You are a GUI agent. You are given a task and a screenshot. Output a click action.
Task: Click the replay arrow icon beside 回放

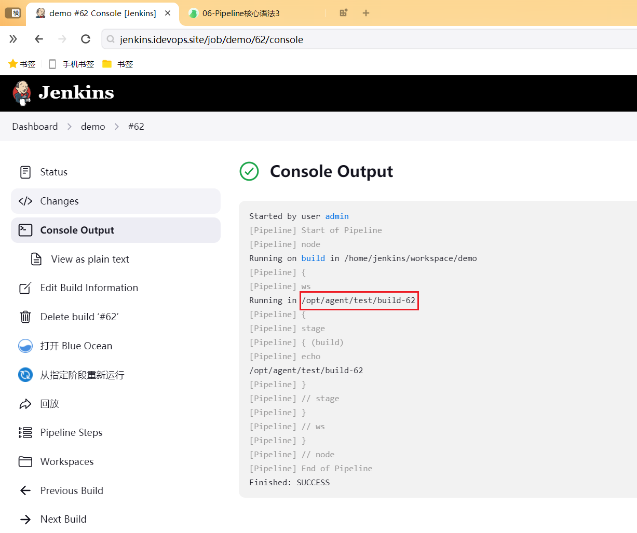(25, 404)
